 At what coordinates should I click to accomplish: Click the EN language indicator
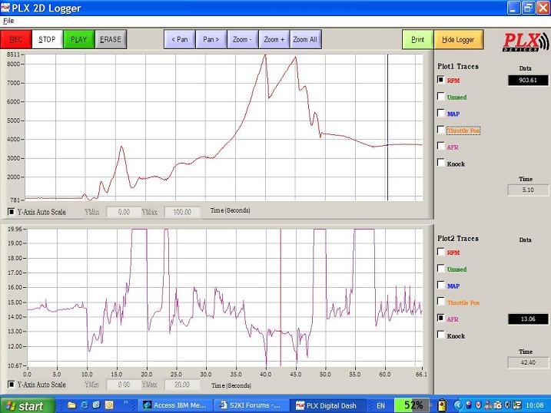tap(380, 405)
